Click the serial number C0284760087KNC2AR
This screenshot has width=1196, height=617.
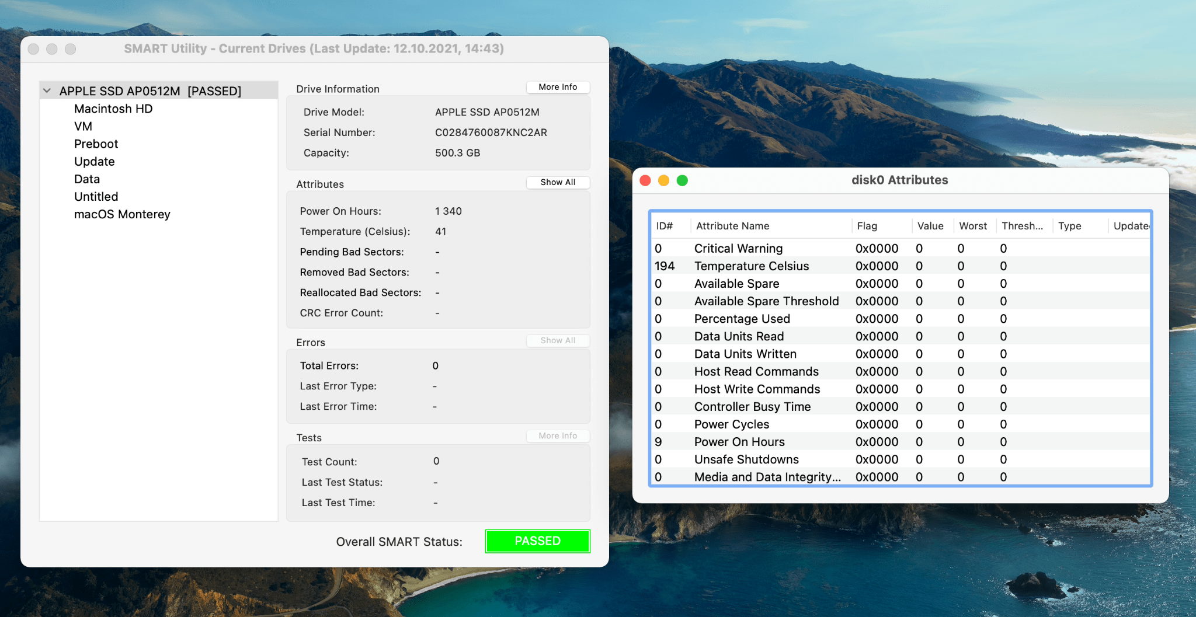click(x=491, y=133)
